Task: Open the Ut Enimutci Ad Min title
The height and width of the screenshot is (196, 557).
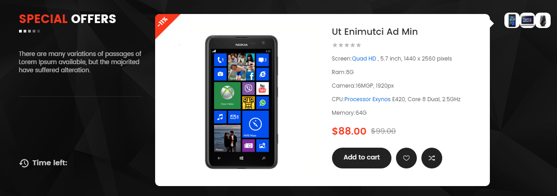Action: [x=375, y=32]
